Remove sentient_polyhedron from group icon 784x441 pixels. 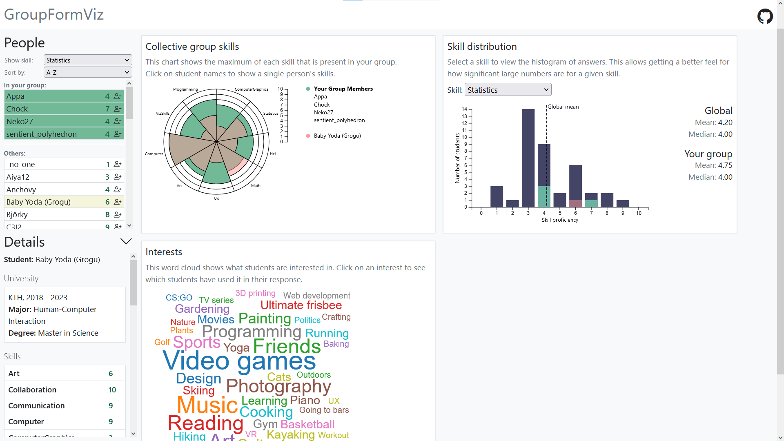(x=118, y=134)
